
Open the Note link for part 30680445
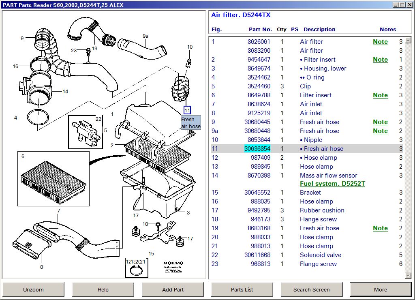380,122
